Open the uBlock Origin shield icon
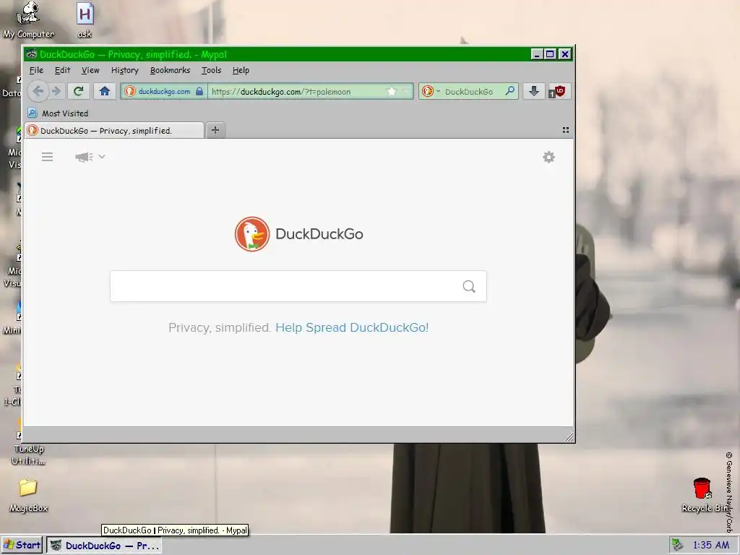 point(558,91)
